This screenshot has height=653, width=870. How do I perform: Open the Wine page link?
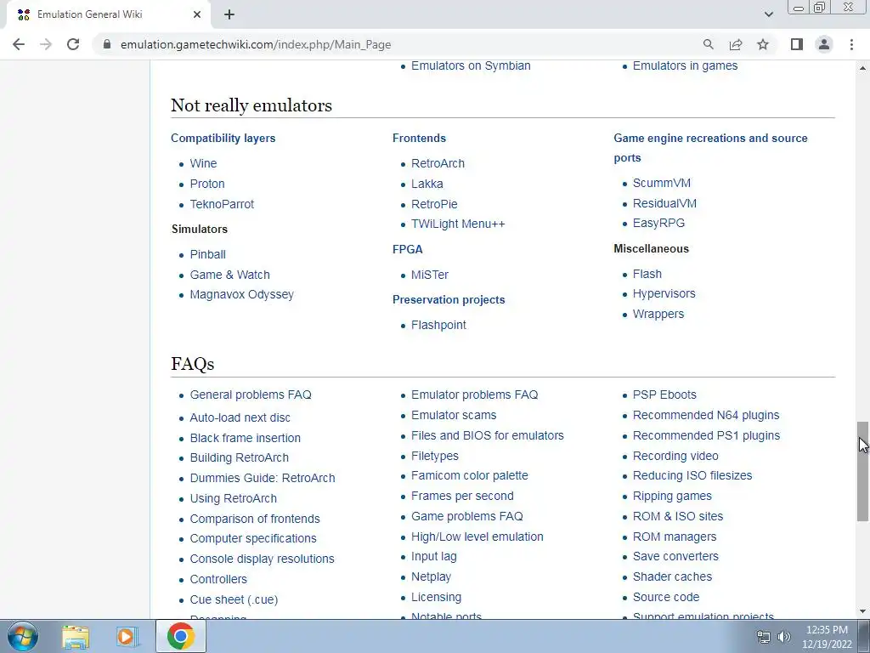click(203, 164)
